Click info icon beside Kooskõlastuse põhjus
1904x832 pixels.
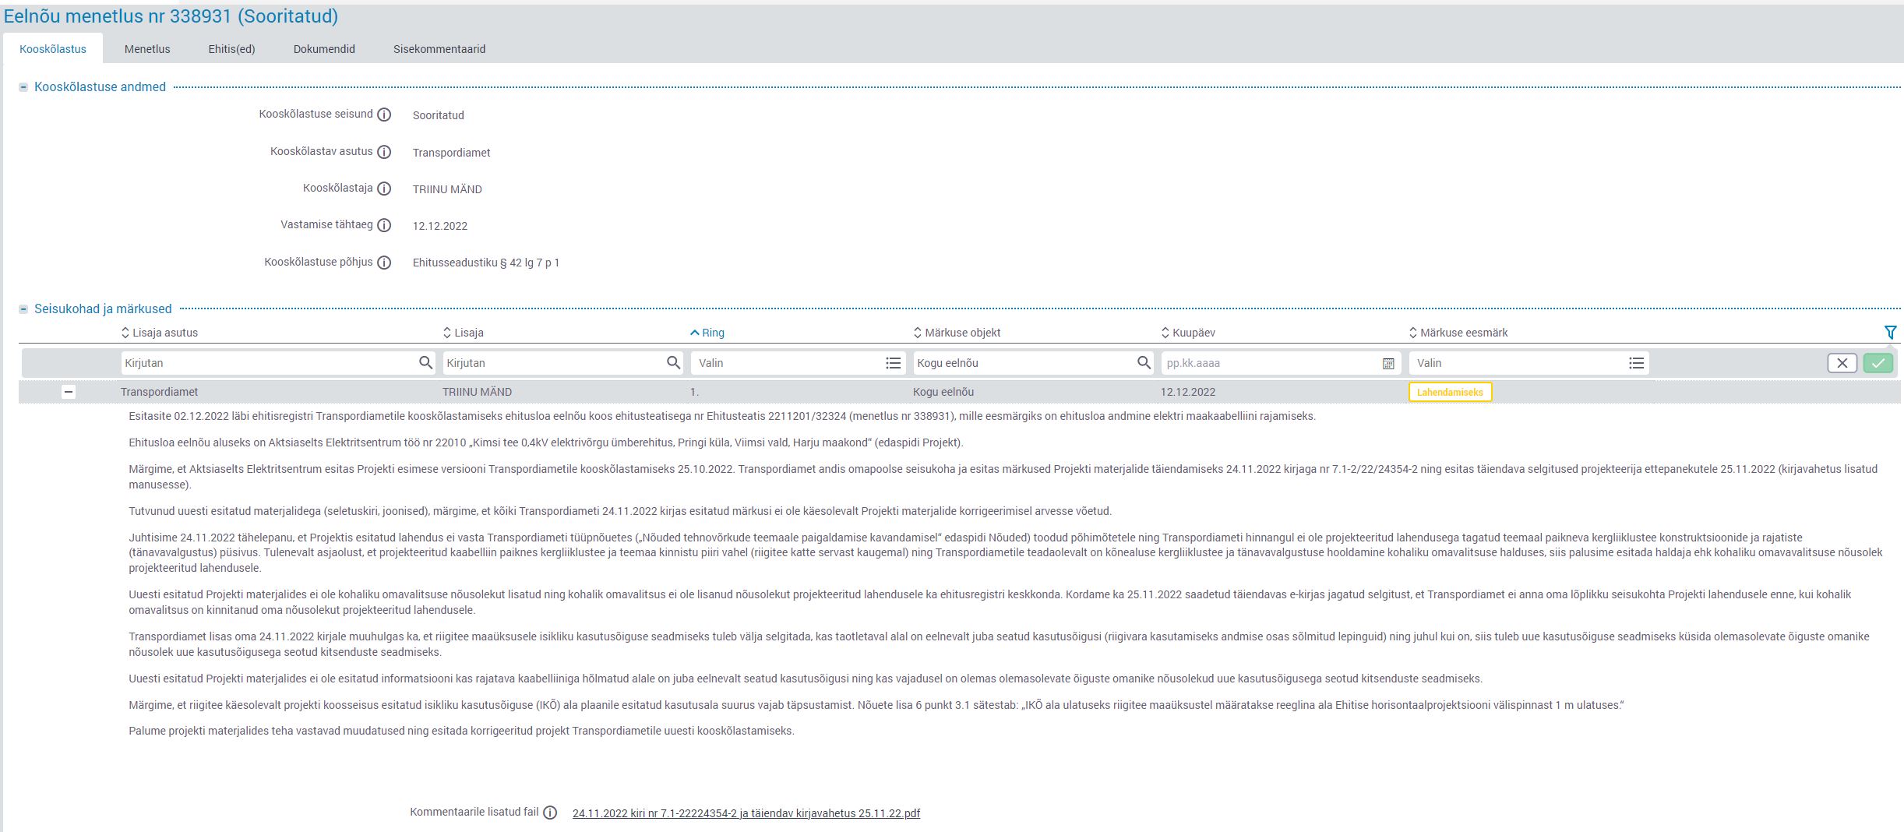click(x=384, y=263)
